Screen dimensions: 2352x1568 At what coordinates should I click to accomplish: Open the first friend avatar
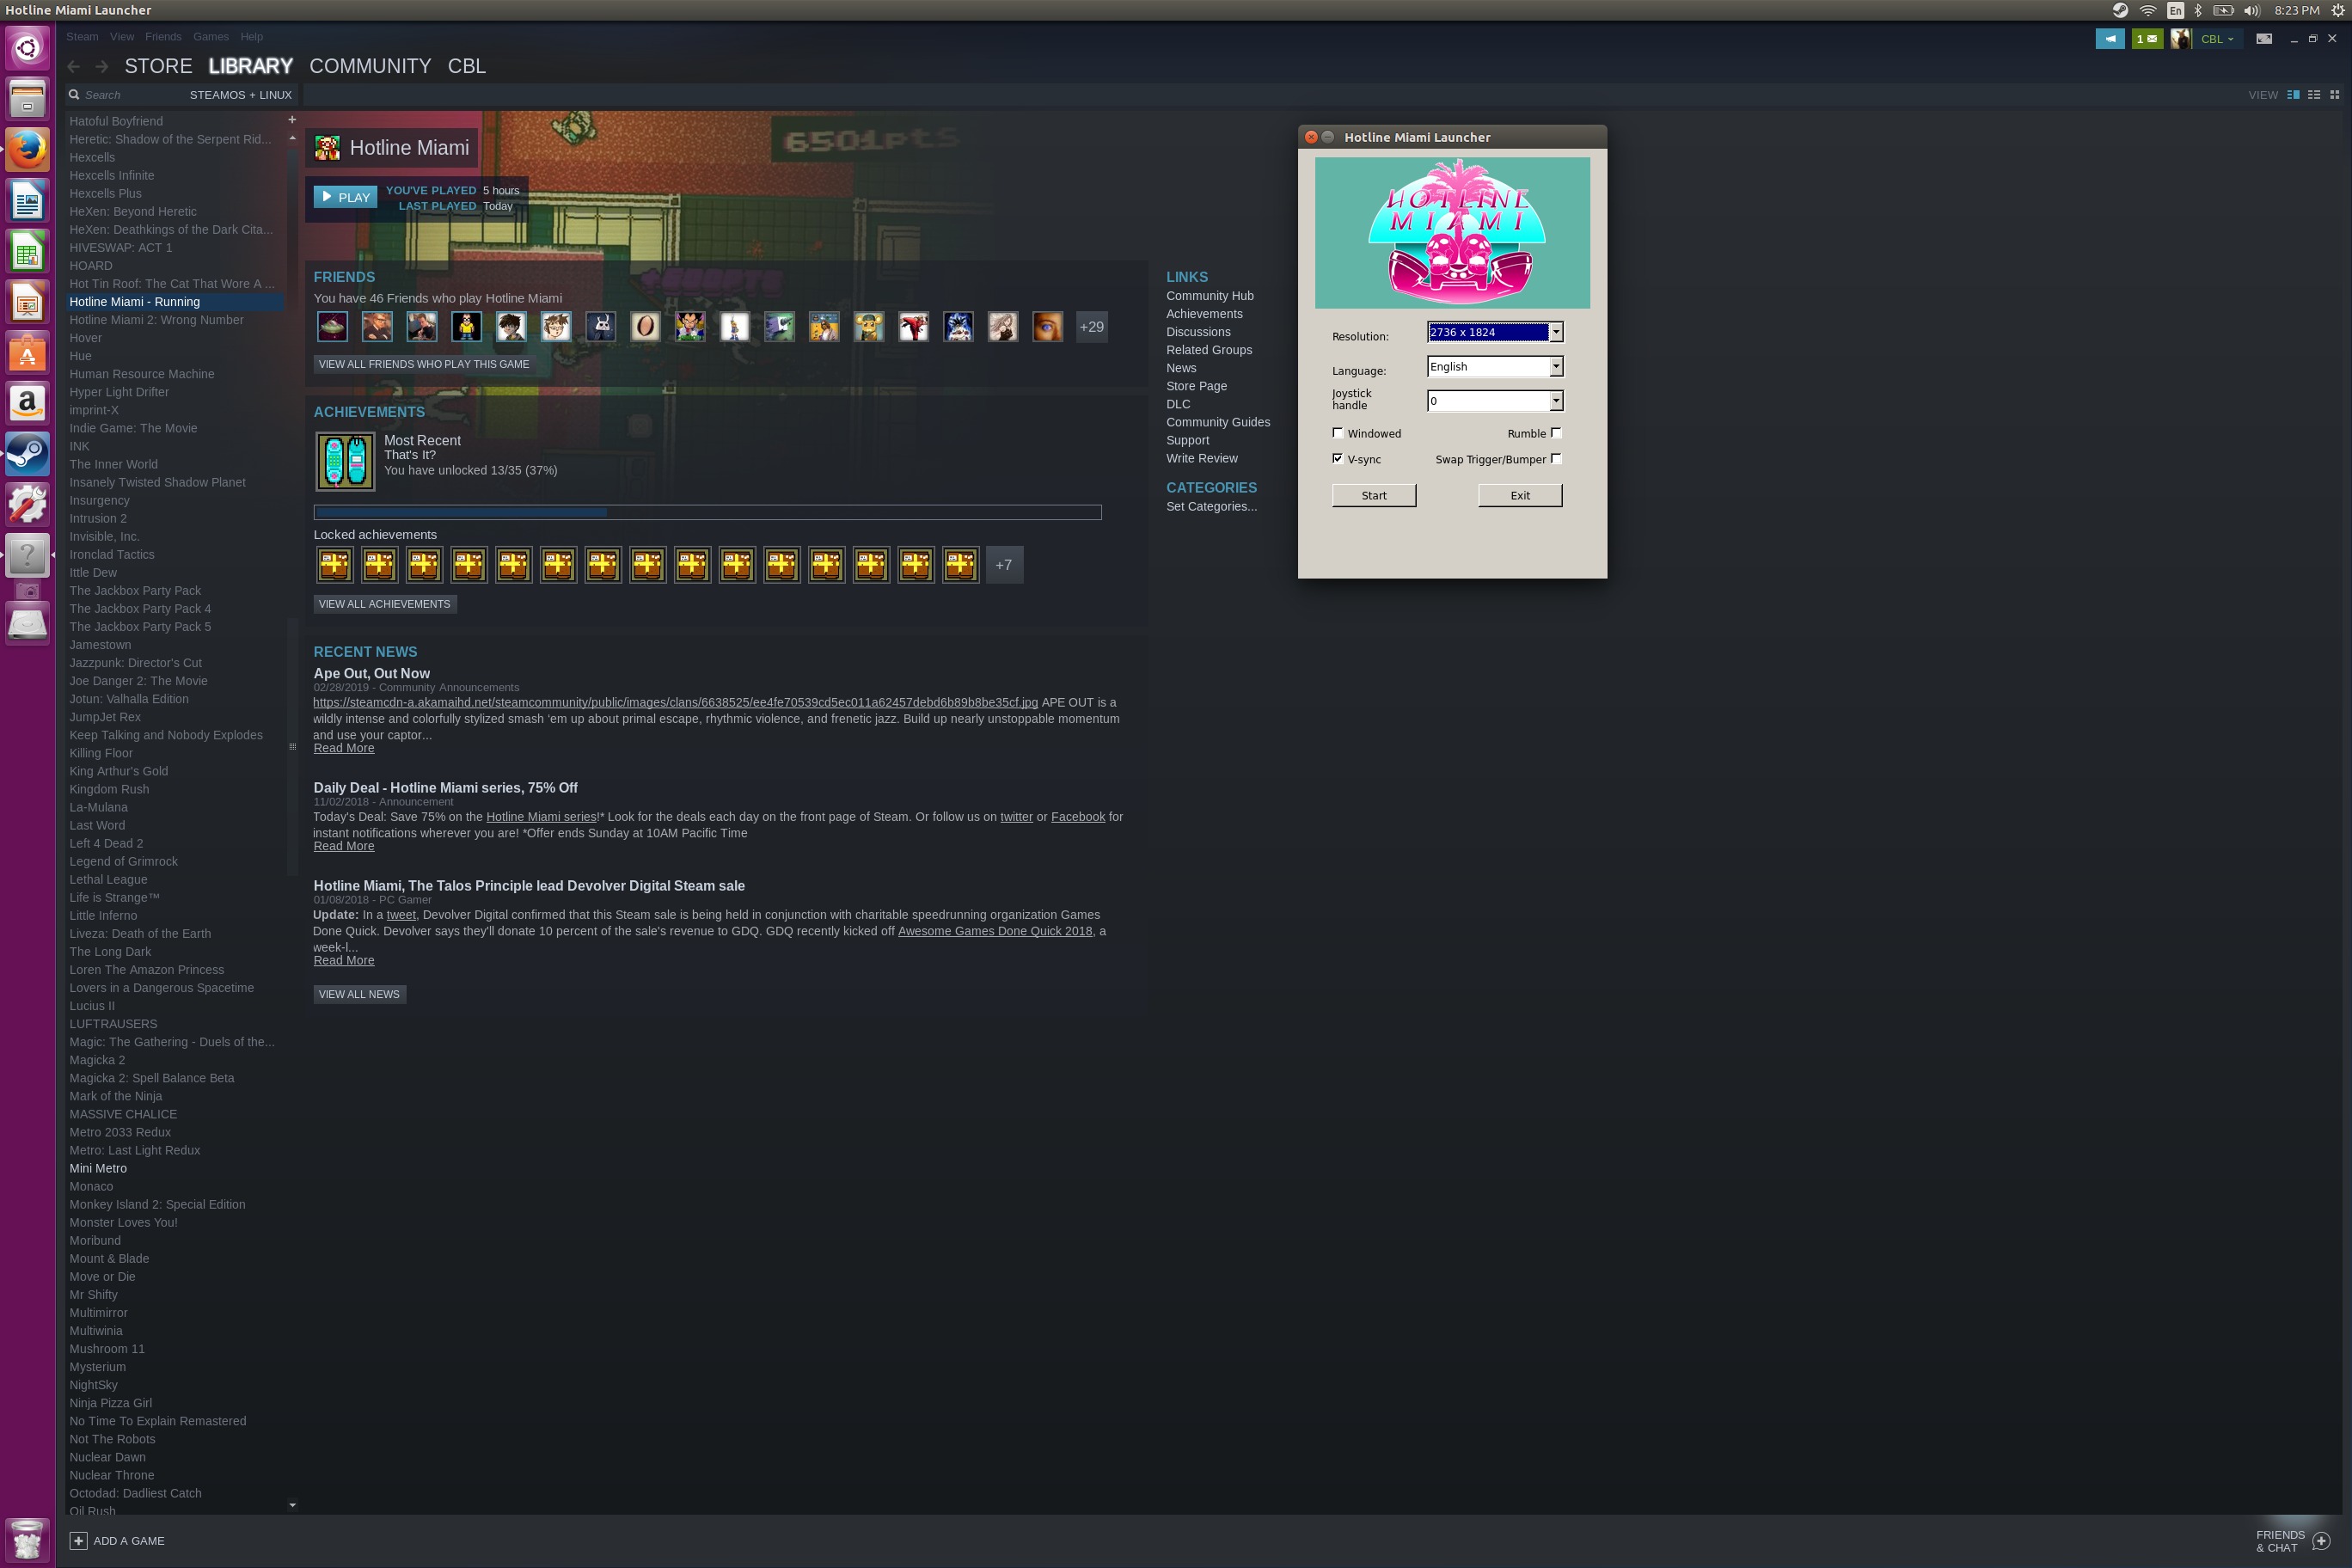[x=332, y=327]
